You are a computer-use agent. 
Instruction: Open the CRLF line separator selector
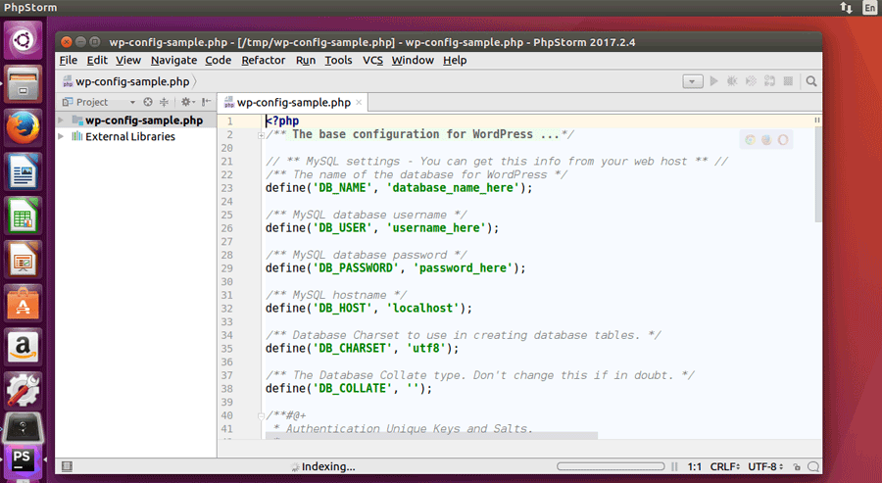pos(724,466)
